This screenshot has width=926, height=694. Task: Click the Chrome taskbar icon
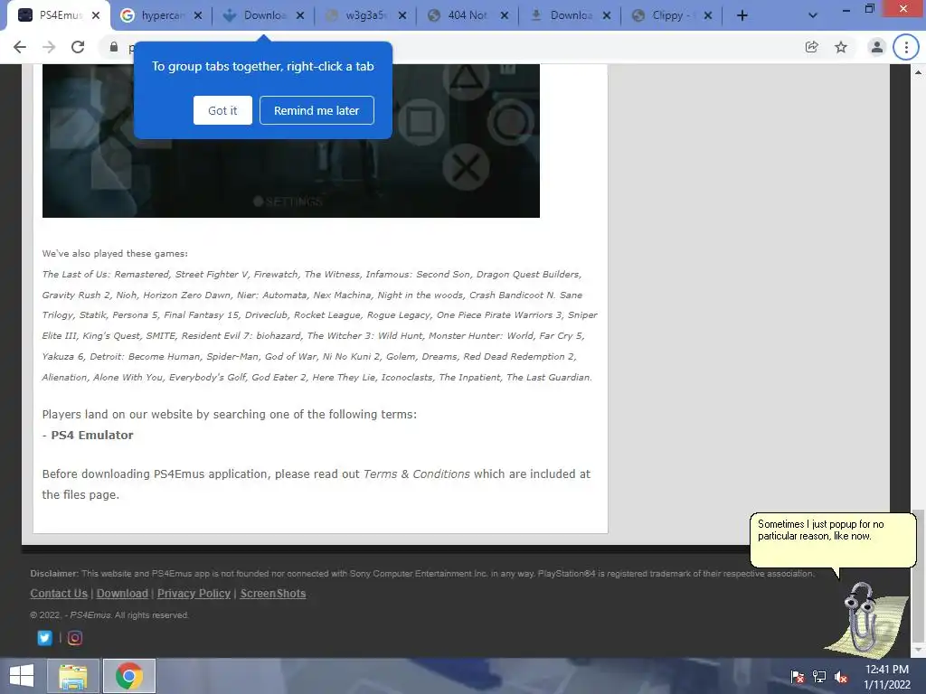(129, 676)
